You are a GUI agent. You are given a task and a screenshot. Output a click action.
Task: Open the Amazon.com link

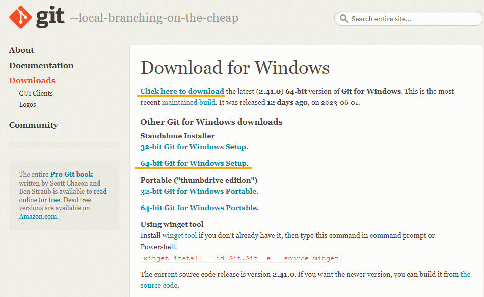coord(38,216)
